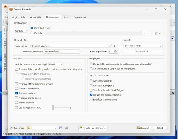Select the Destinazione tab

click(x=53, y=17)
